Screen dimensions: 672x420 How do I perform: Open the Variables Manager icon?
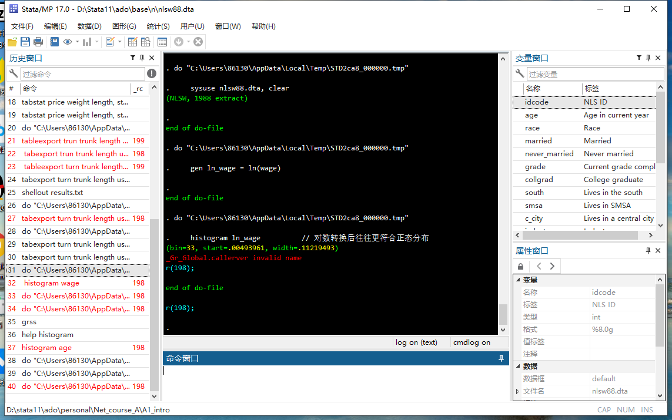pyautogui.click(x=162, y=42)
